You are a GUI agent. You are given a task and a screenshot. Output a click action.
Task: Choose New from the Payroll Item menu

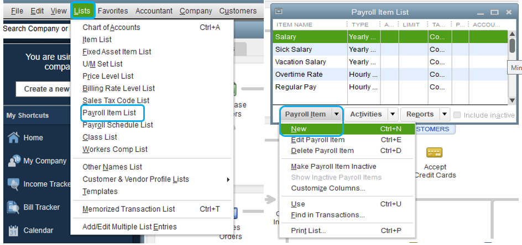pos(299,129)
